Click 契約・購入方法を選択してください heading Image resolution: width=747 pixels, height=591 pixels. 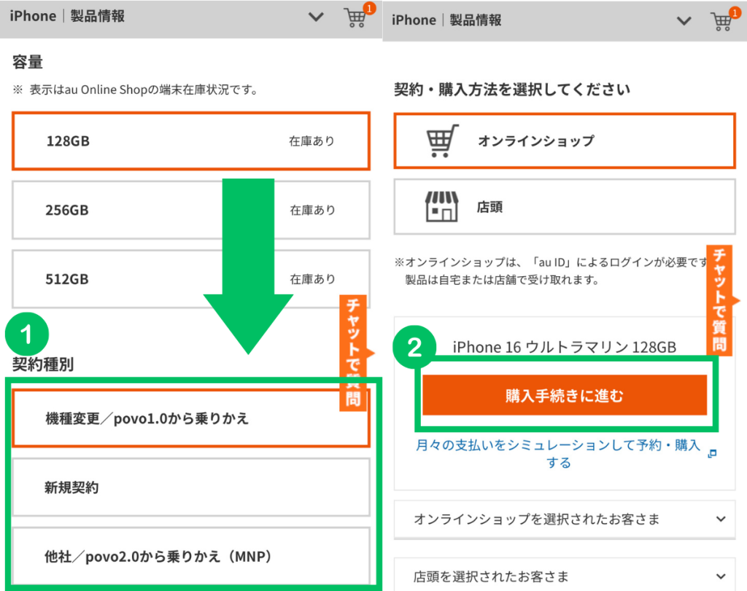click(512, 89)
